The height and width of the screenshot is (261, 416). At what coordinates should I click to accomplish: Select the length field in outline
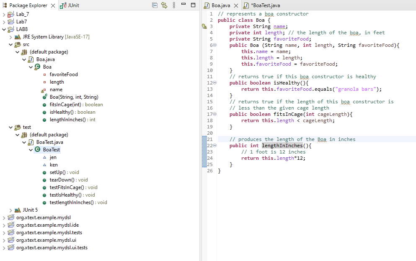click(57, 82)
